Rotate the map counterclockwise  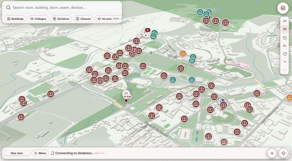285,38
